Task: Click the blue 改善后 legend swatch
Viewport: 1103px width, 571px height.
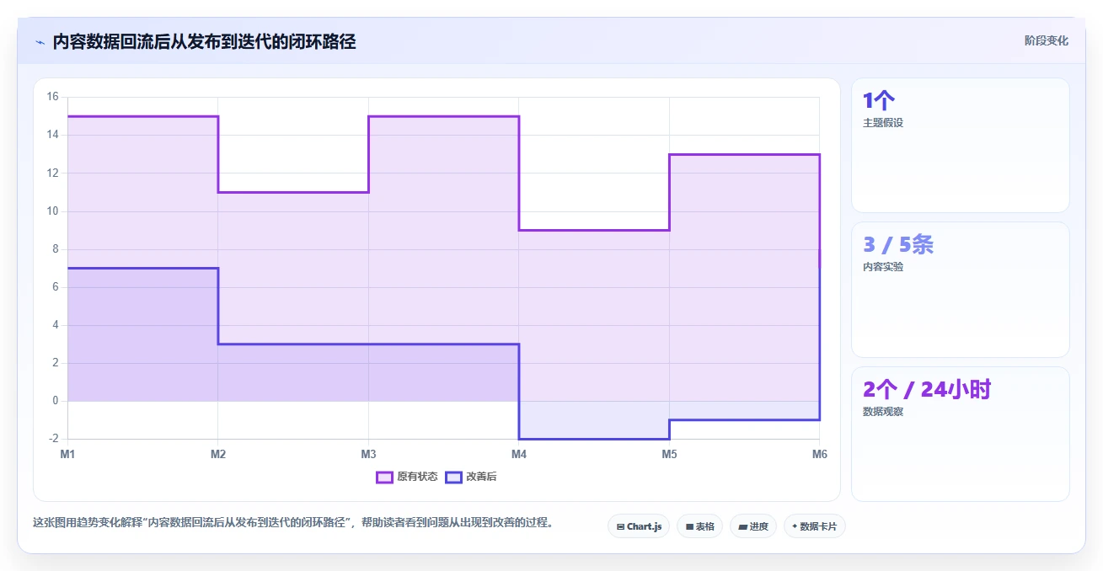Action: click(x=453, y=477)
